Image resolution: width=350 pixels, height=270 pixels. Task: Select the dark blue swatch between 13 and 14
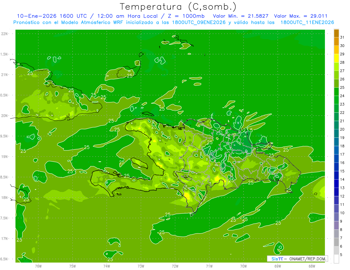click(336, 183)
